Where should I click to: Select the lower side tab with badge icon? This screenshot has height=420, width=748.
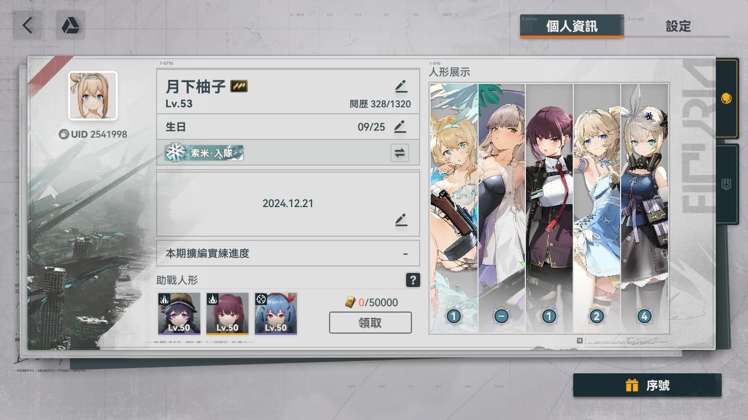click(x=726, y=184)
